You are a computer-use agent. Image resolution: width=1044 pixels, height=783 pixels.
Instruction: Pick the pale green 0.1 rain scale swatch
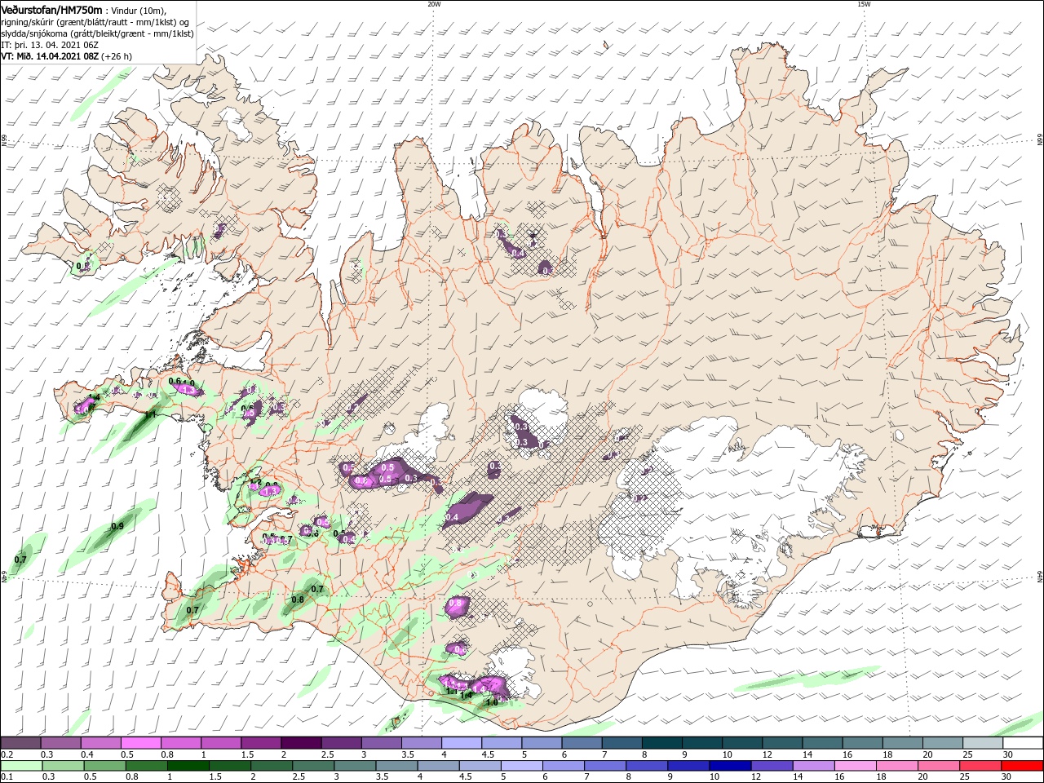[x=20, y=766]
